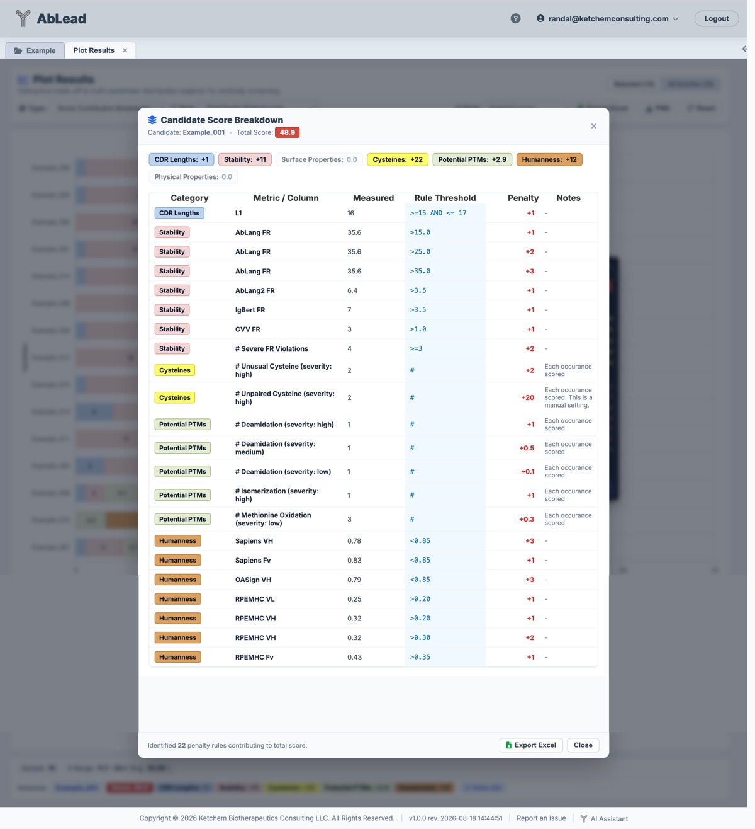
Task: Click the CDR Lengths +1 summary chip
Action: (x=181, y=159)
